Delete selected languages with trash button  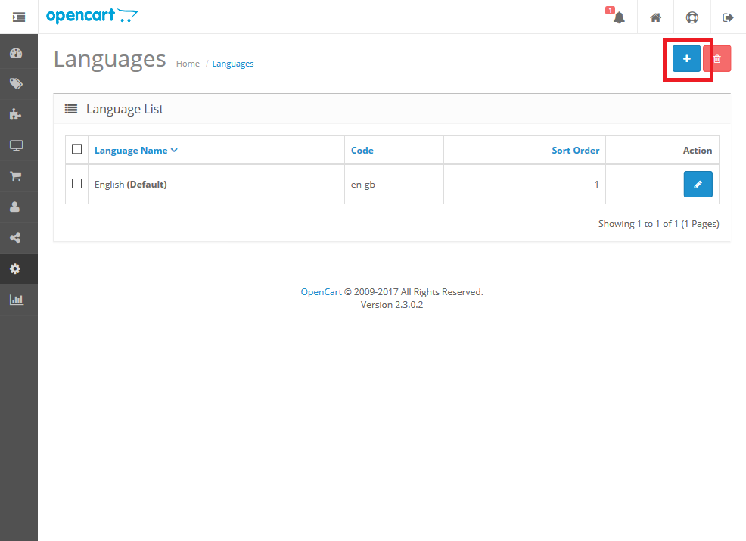coord(717,58)
